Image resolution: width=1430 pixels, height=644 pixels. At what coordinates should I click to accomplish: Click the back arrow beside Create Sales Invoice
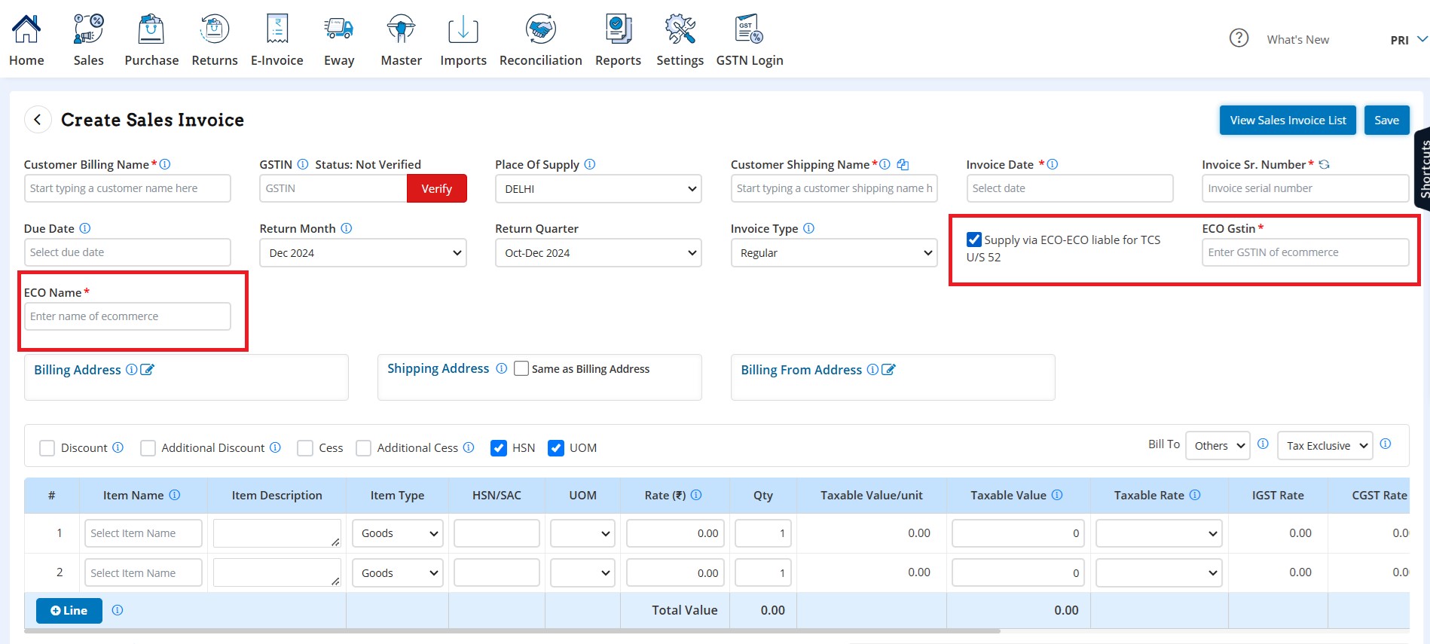coord(38,120)
